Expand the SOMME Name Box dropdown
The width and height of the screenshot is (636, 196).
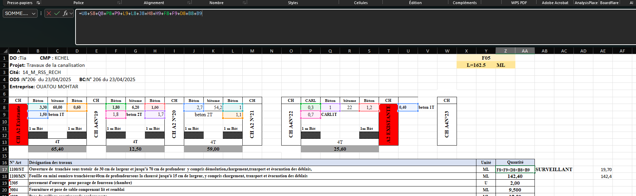coord(33,14)
